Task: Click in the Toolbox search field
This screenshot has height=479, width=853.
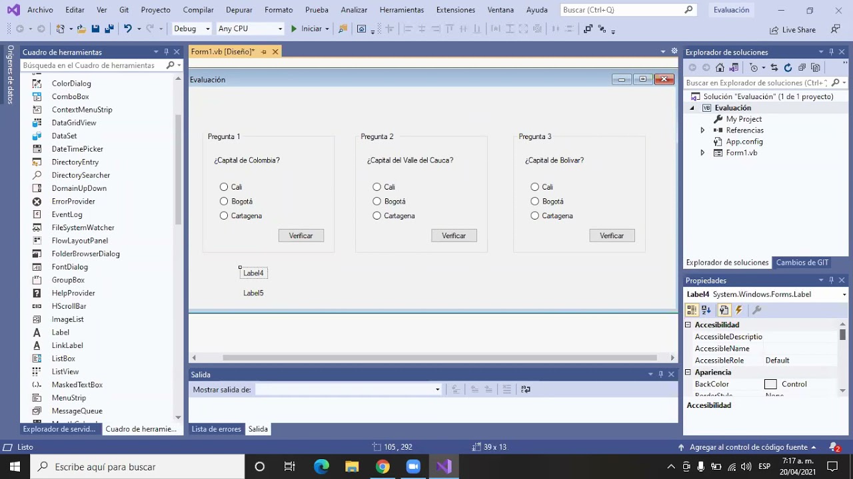Action: 93,65
